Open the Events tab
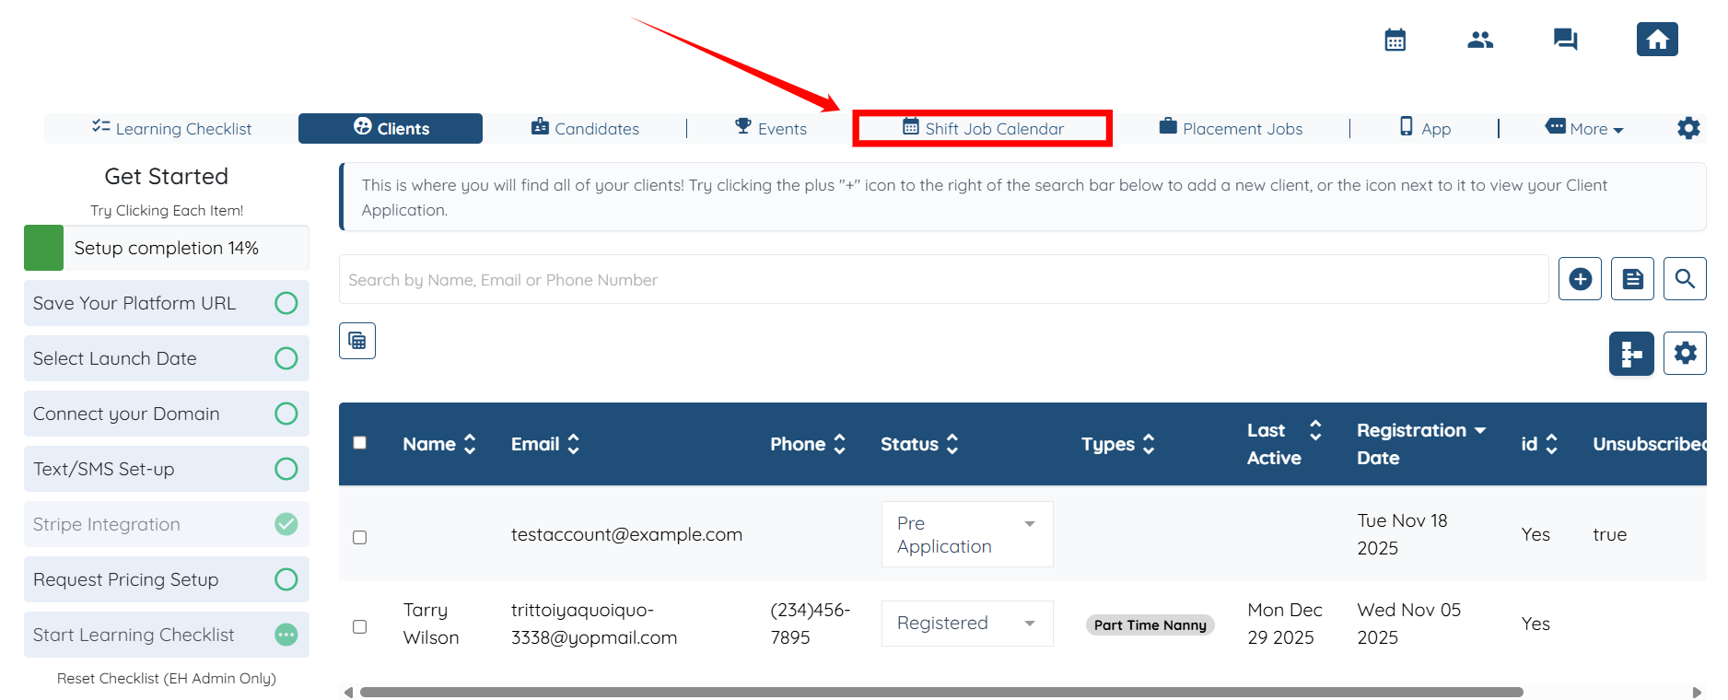Screen dimensions: 1728x700 coord(770,128)
